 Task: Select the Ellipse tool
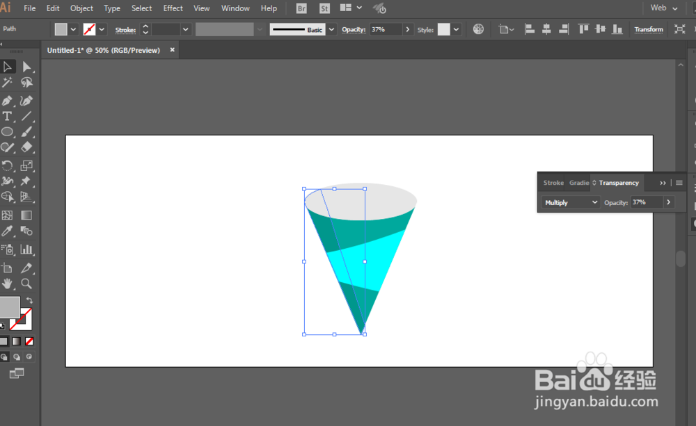point(8,131)
